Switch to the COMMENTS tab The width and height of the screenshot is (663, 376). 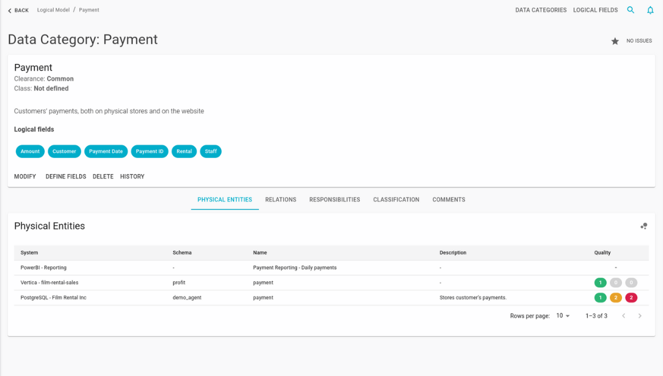click(x=449, y=199)
